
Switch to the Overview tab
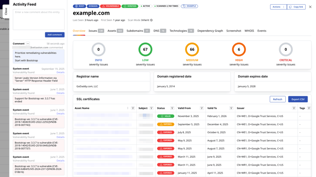pos(79,31)
